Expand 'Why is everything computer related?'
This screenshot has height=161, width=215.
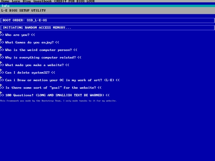41,57
